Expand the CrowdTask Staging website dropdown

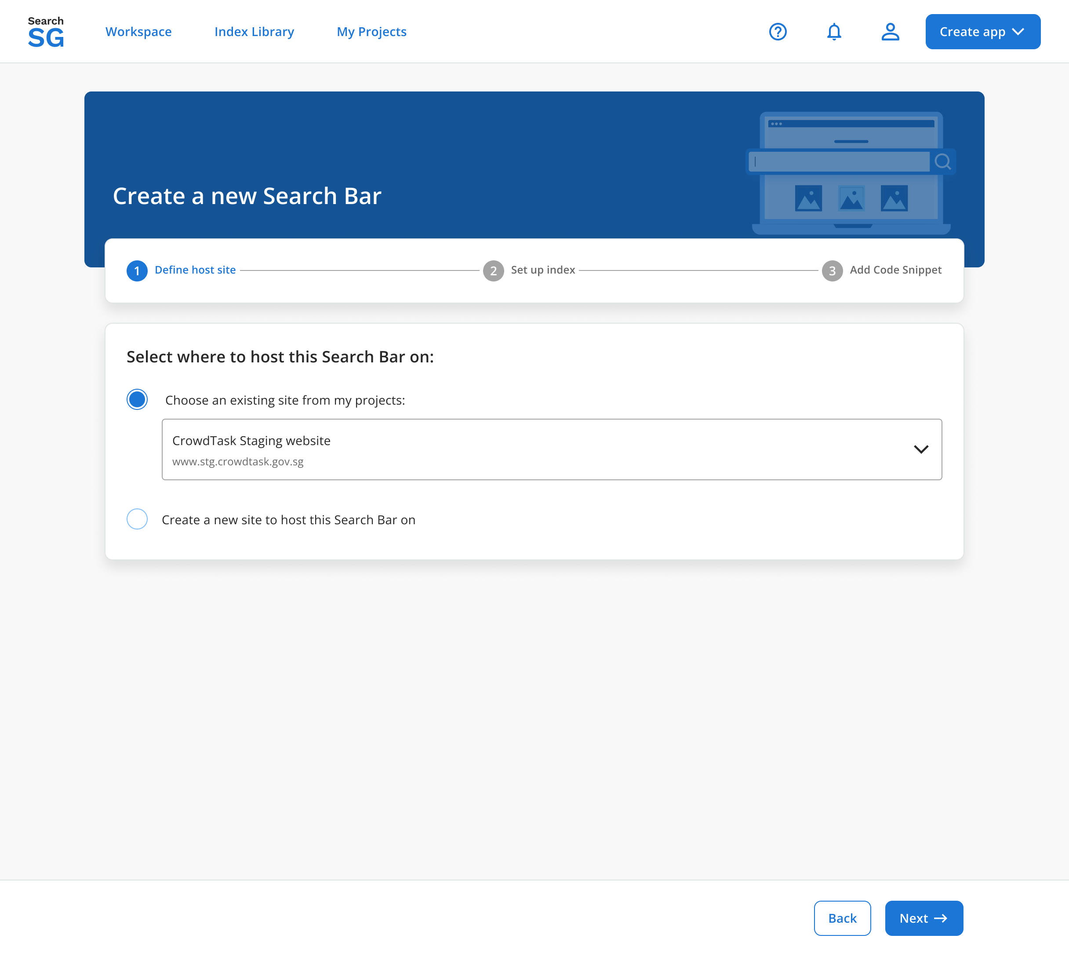tap(551, 449)
